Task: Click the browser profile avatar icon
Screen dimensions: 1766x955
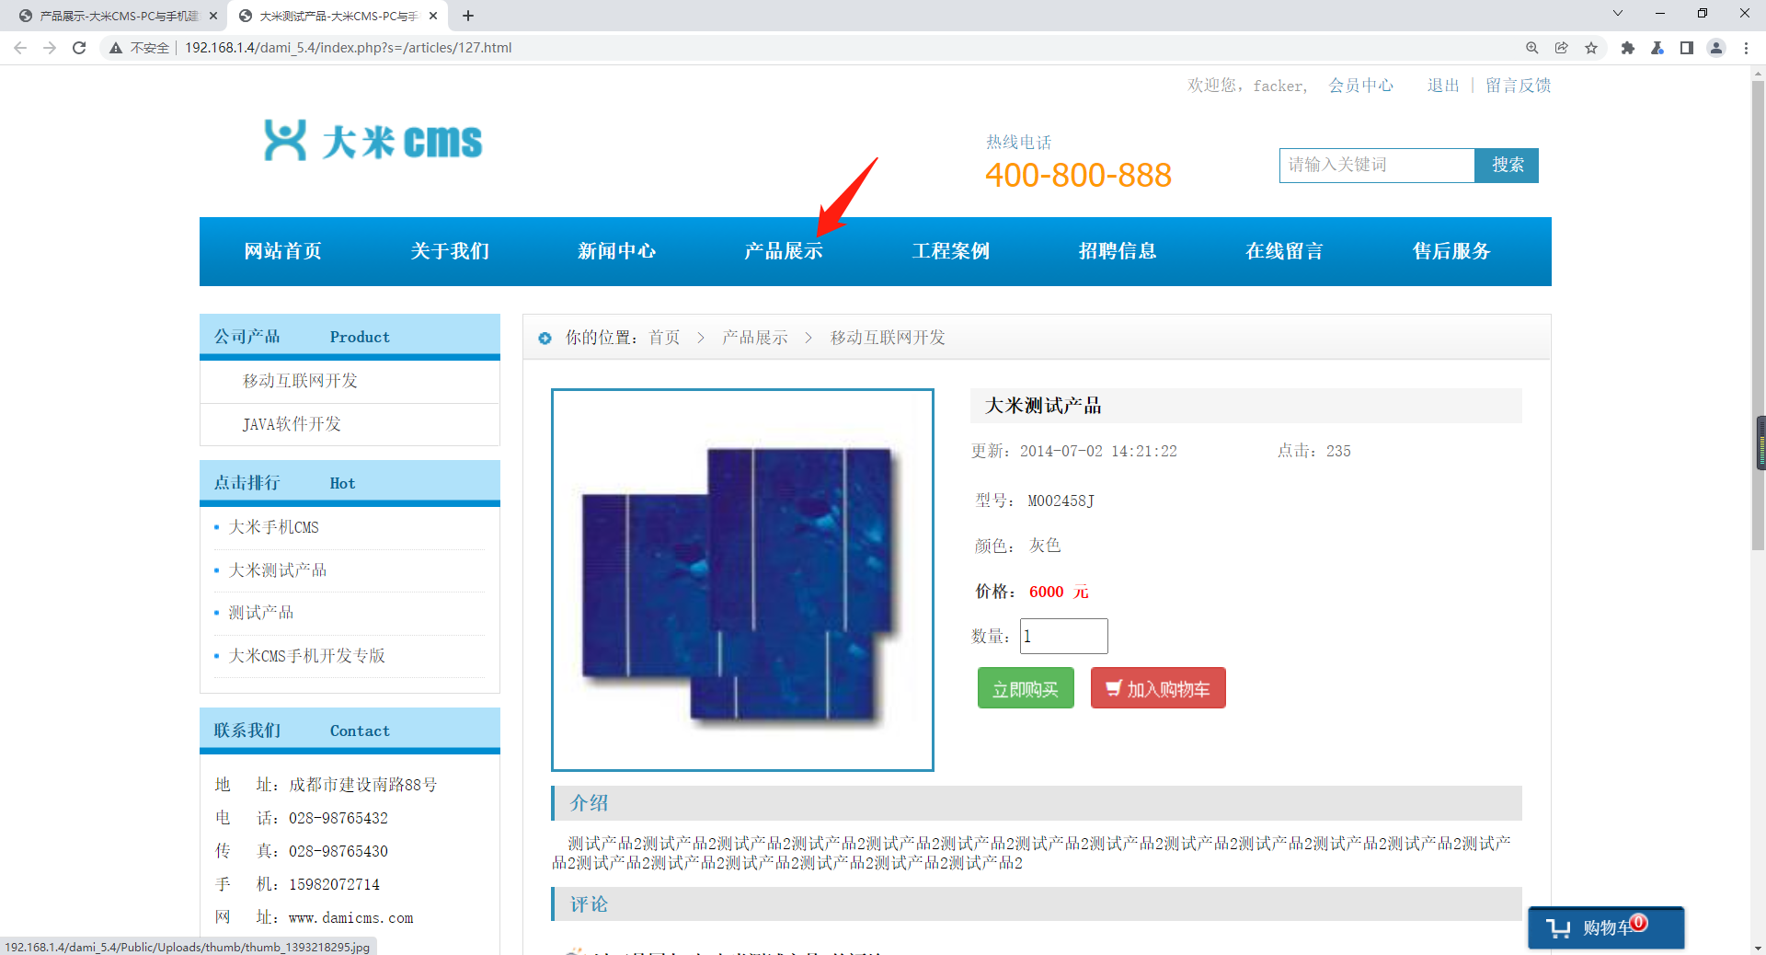Action: click(x=1716, y=48)
